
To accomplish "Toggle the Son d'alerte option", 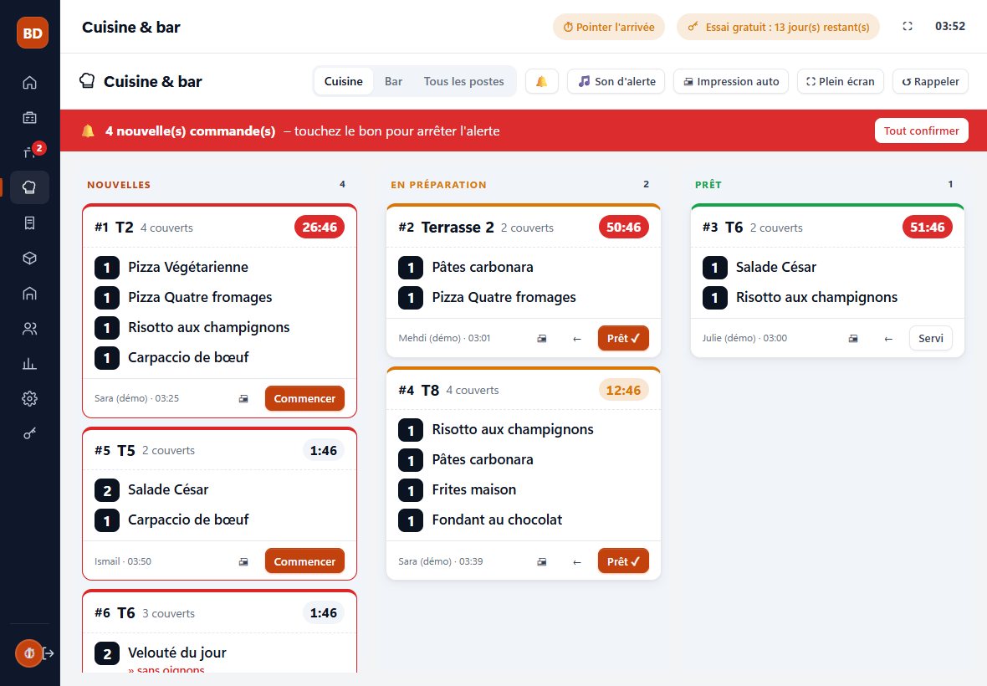I will pos(616,81).
